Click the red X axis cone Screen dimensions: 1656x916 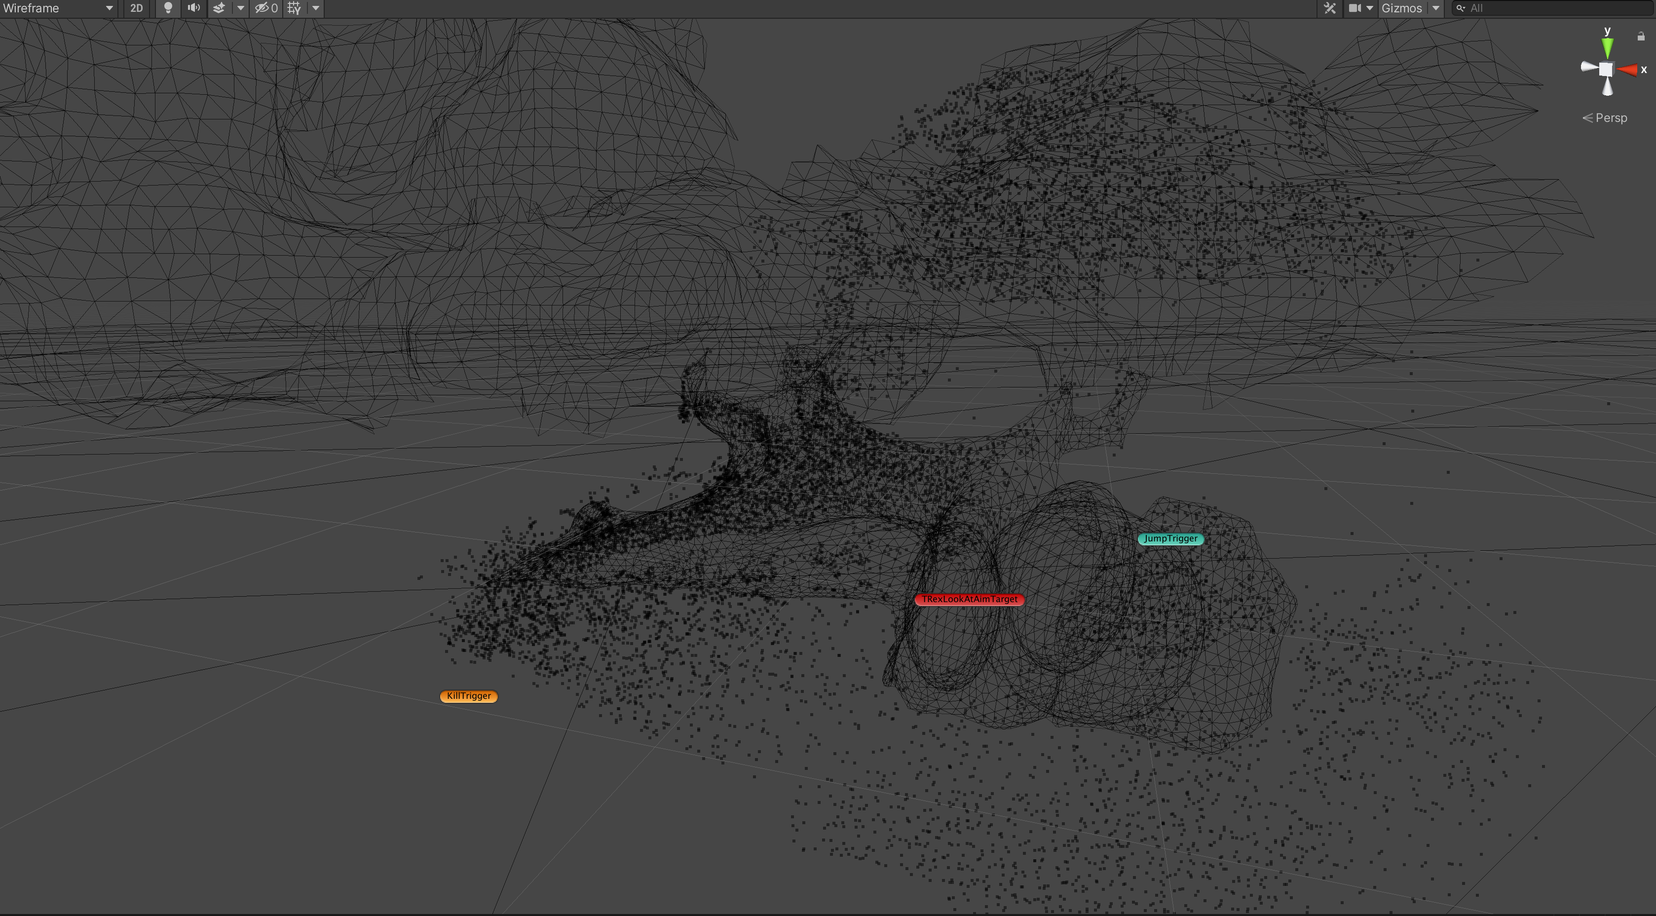coord(1627,70)
